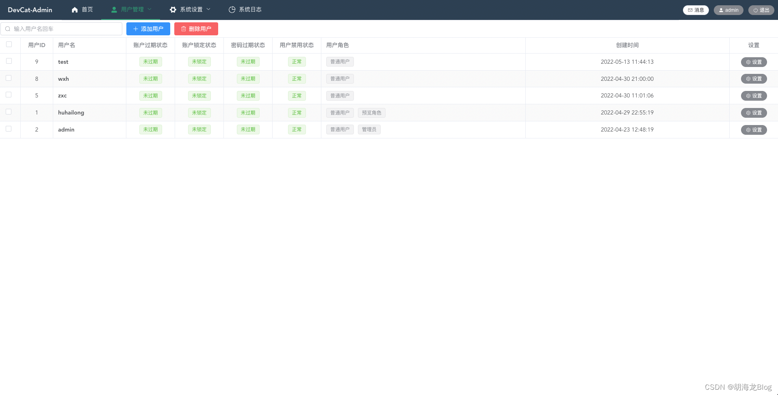Click the 未锁定 tag in wxh row
The width and height of the screenshot is (778, 395).
pyautogui.click(x=199, y=79)
